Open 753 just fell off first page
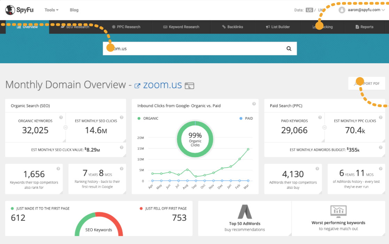389x244 pixels. [x=179, y=218]
